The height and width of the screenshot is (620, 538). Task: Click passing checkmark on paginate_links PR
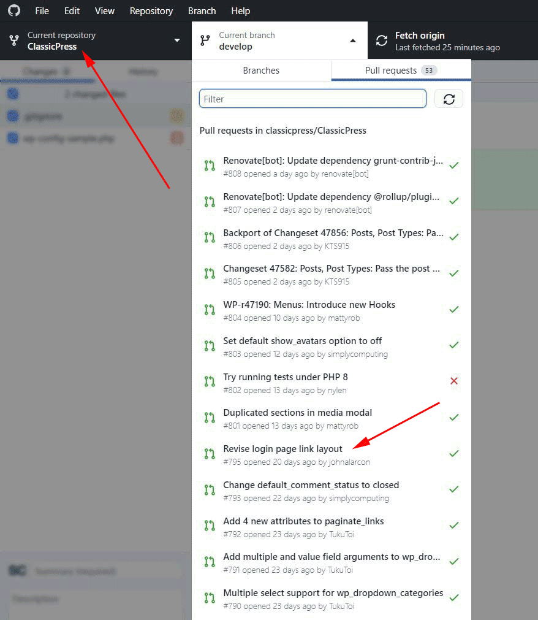[x=454, y=525]
